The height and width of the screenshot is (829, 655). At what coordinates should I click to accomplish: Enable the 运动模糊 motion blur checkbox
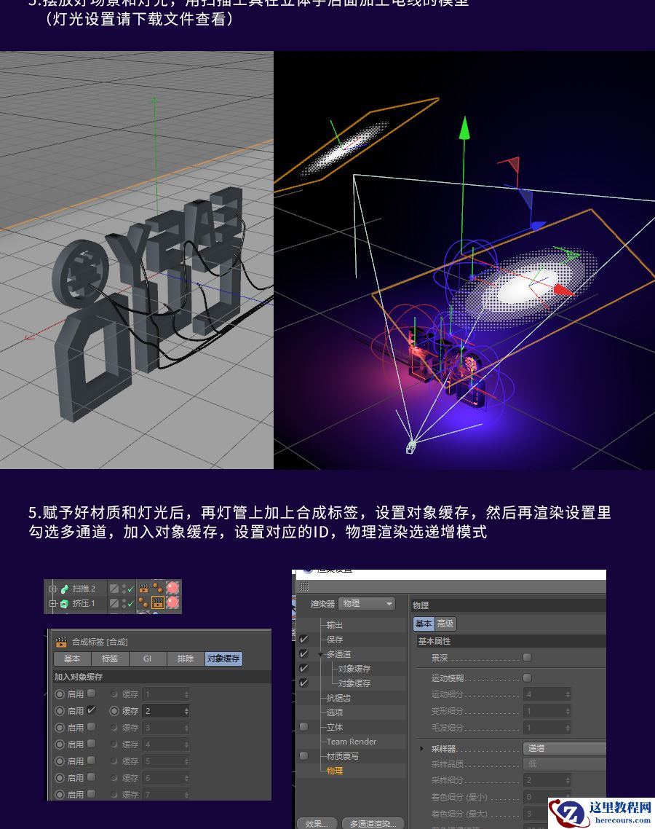pyautogui.click(x=528, y=677)
